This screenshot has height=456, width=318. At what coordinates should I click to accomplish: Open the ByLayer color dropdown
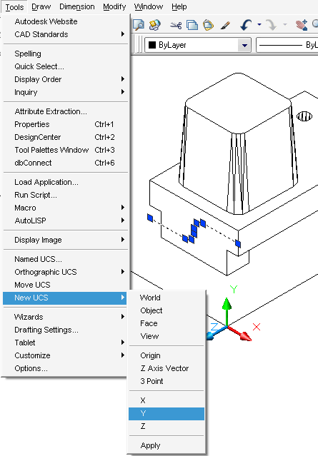point(244,46)
